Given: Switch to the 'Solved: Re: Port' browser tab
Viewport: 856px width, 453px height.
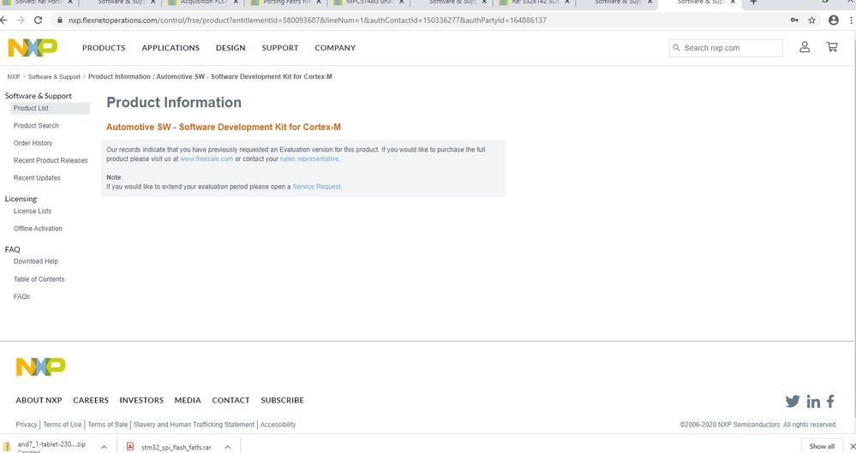Looking at the screenshot, I should (x=37, y=3).
